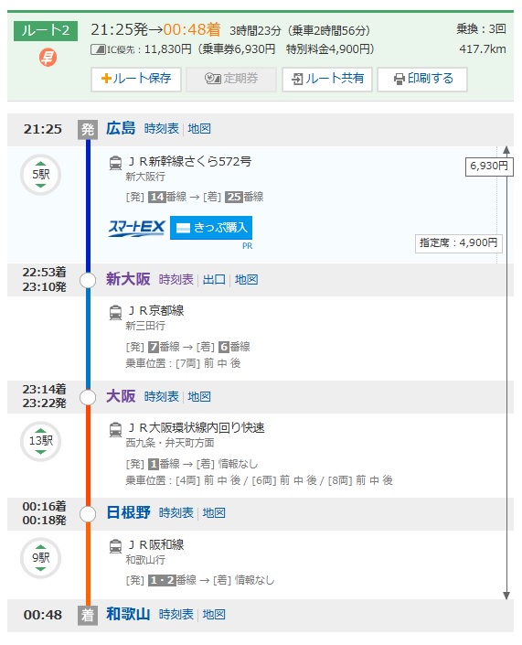Share the route via ルート共有
Screen dimensions: 522x645
pyautogui.click(x=327, y=79)
